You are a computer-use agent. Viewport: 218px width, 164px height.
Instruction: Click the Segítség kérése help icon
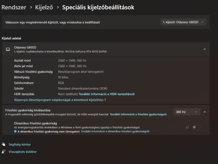tap(4, 144)
